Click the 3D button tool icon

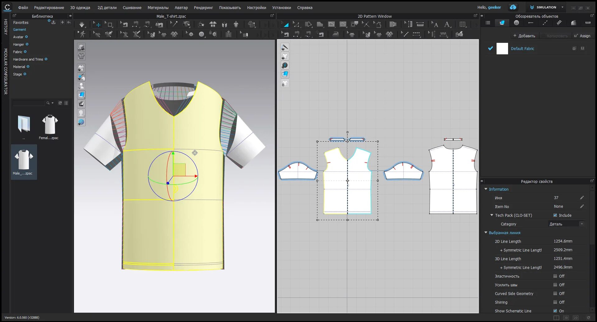coord(201,34)
